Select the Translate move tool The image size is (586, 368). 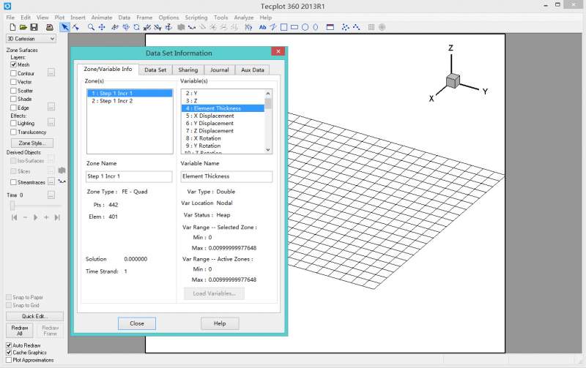coord(102,27)
